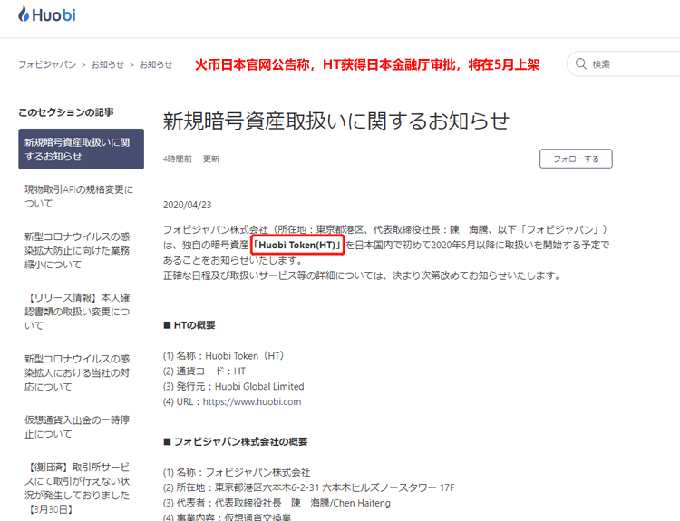Open article 仮想通貨入出金の一時停止について
Screen dimensions: 680x521
pos(77,427)
